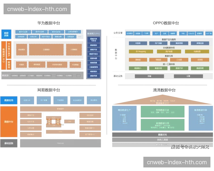The image size is (214, 171).
Task: Click the 业务支撑 row label
Action: coord(118,33)
